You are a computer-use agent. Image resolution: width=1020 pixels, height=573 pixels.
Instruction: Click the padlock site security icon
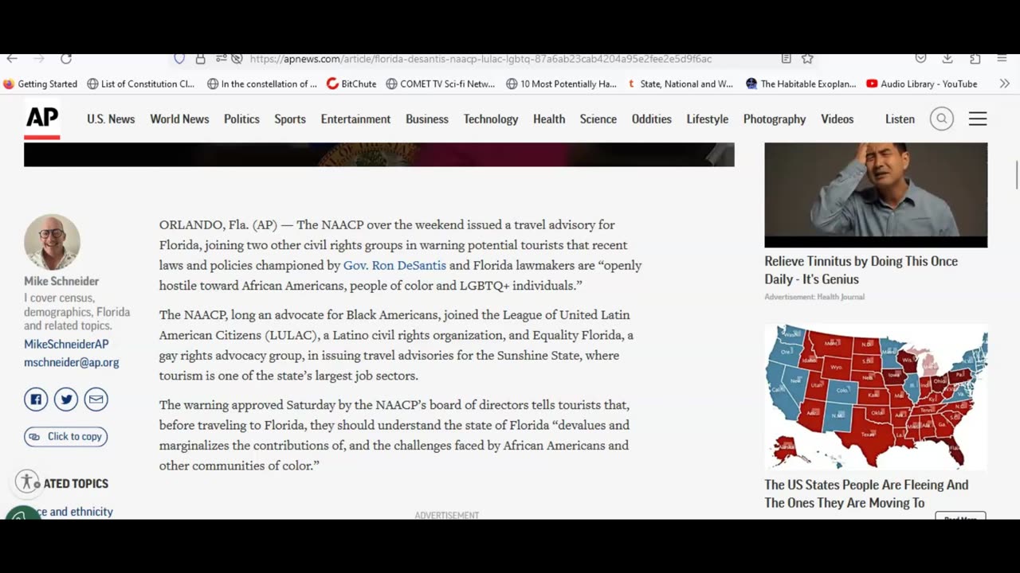click(201, 59)
